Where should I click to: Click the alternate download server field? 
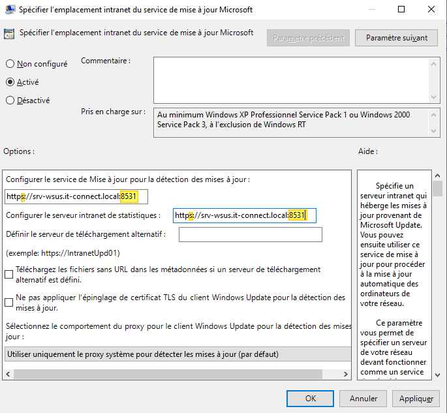pos(251,234)
